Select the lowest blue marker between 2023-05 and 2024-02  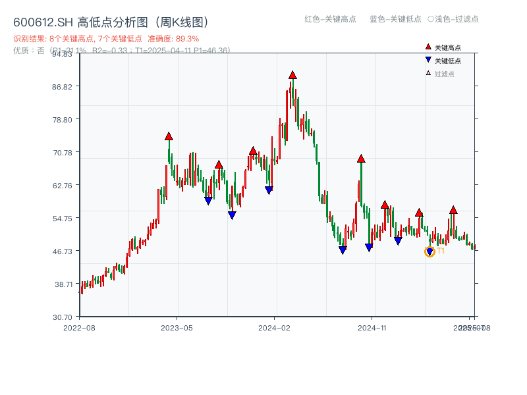tap(232, 215)
